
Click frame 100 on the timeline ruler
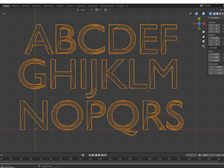[x=70, y=159]
